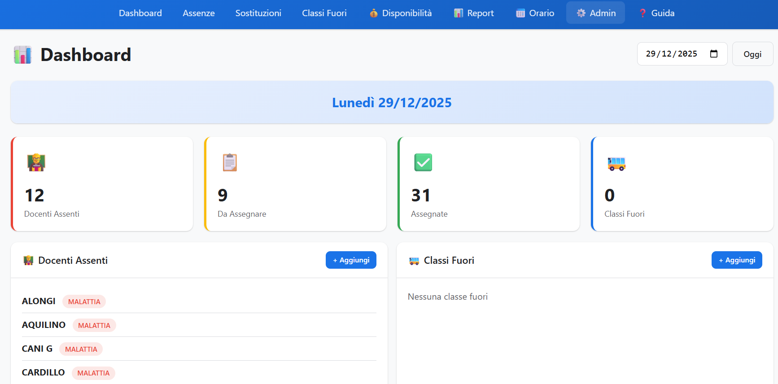Open the Classi Fuori navigation item
The height and width of the screenshot is (384, 778).
(x=324, y=13)
